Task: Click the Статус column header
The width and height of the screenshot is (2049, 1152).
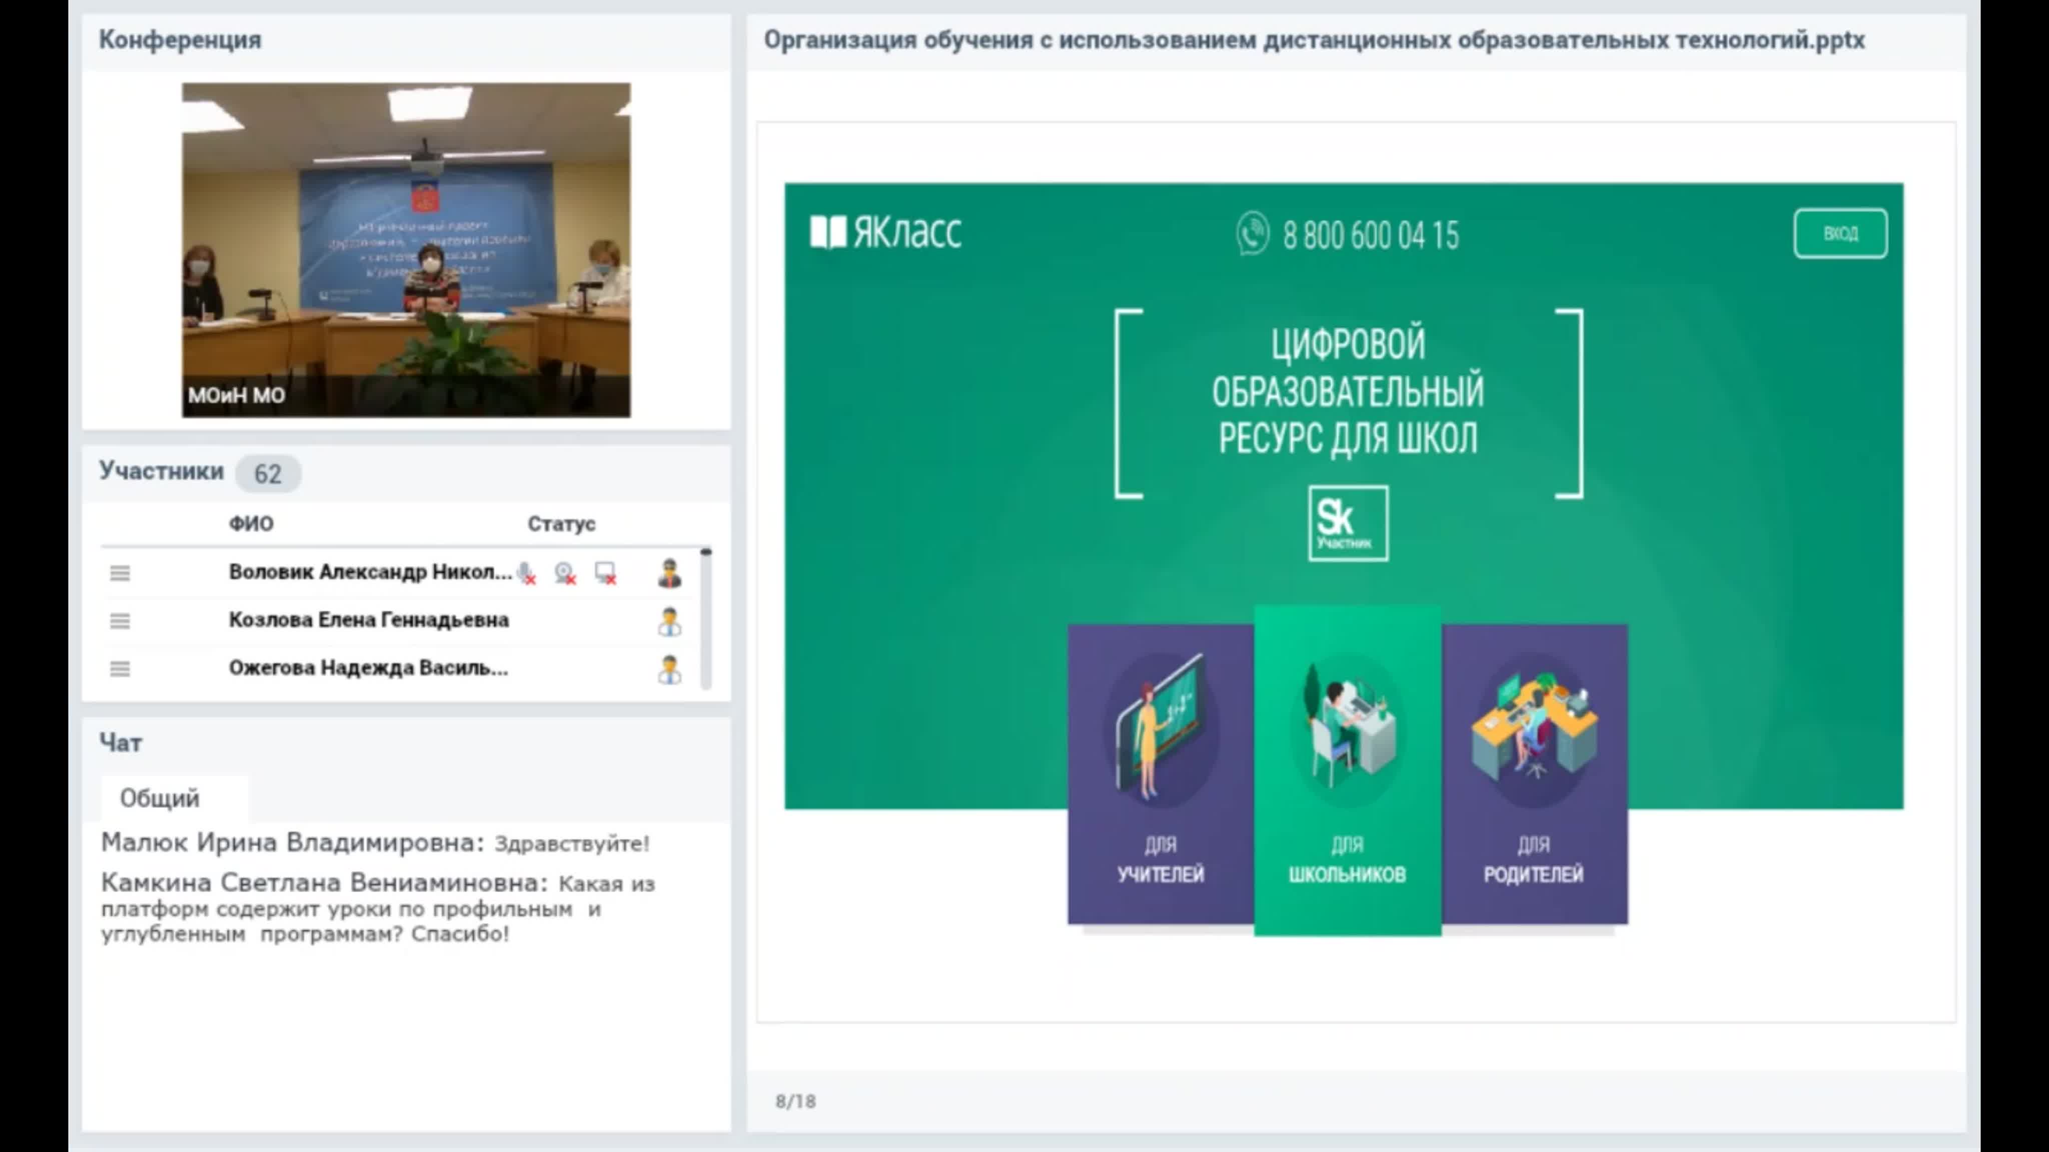Action: tap(562, 524)
